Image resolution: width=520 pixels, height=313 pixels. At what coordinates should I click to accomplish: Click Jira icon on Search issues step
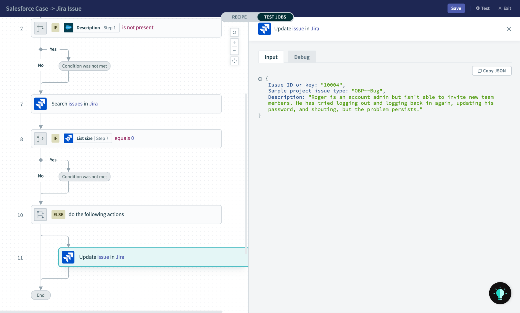click(x=40, y=104)
